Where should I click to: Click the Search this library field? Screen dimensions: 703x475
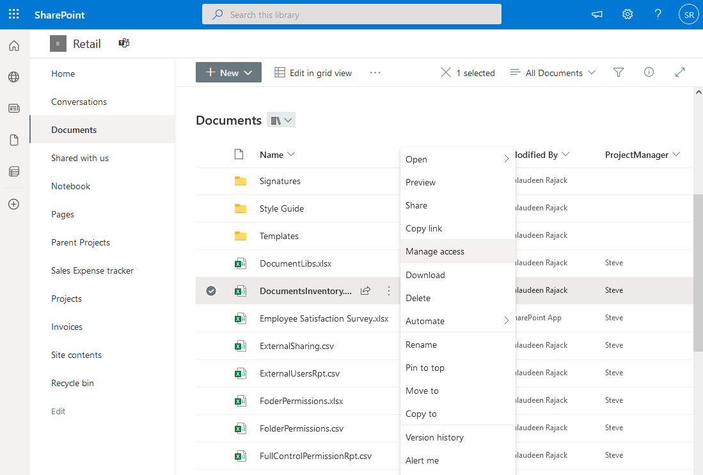(352, 14)
